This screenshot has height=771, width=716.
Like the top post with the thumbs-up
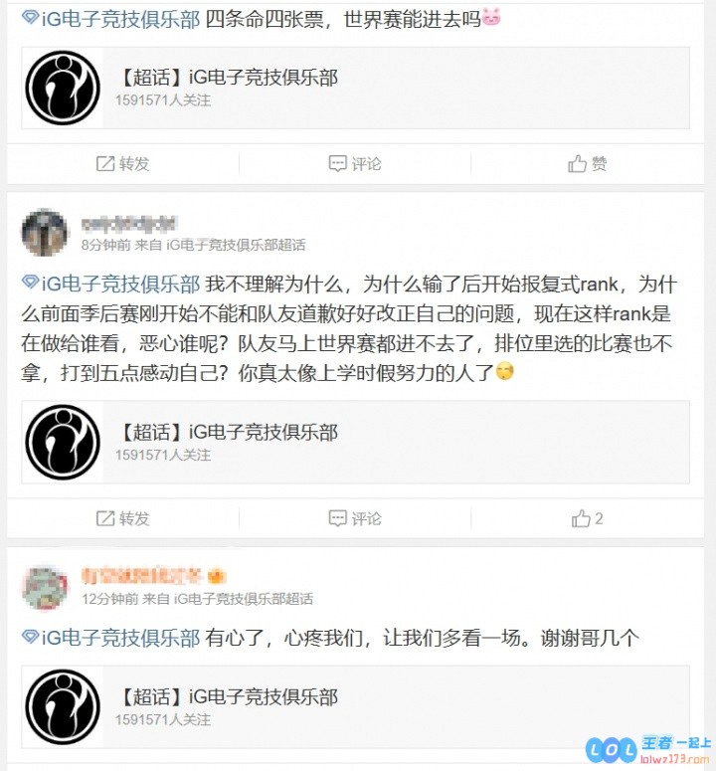pyautogui.click(x=587, y=164)
